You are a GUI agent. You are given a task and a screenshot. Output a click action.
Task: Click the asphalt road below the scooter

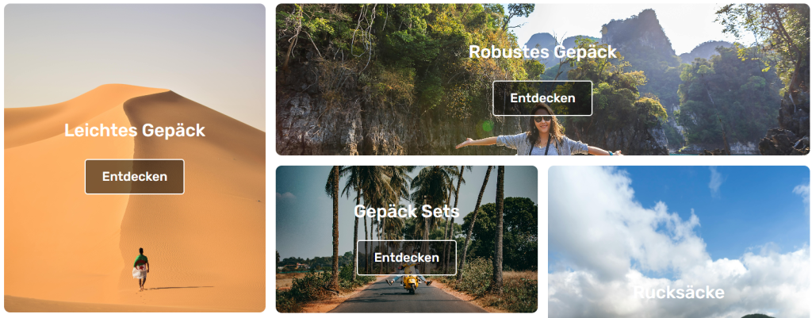tap(409, 301)
